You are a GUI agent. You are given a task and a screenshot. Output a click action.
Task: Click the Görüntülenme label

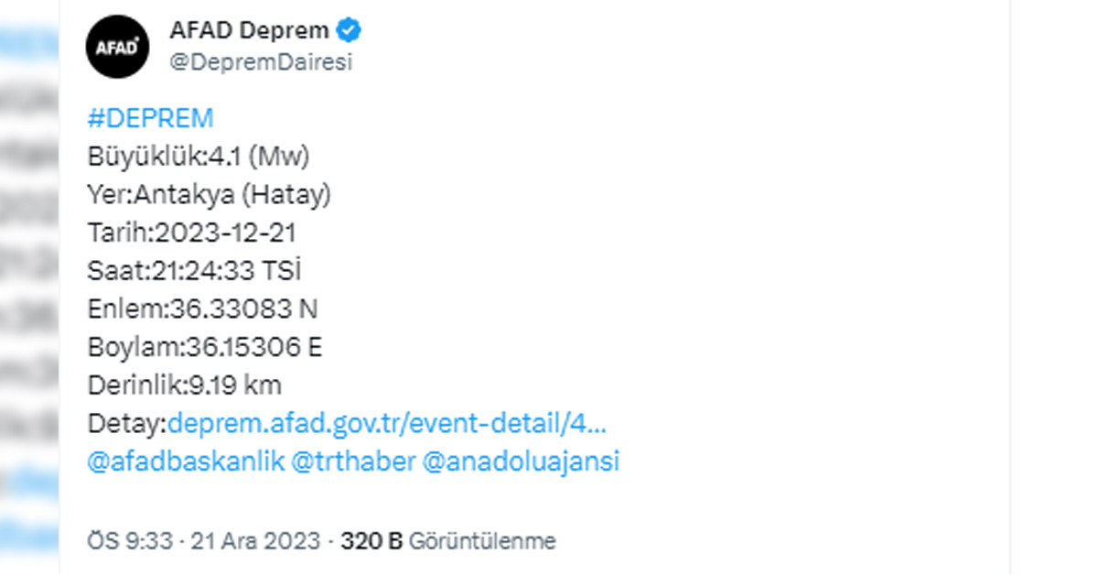[482, 541]
